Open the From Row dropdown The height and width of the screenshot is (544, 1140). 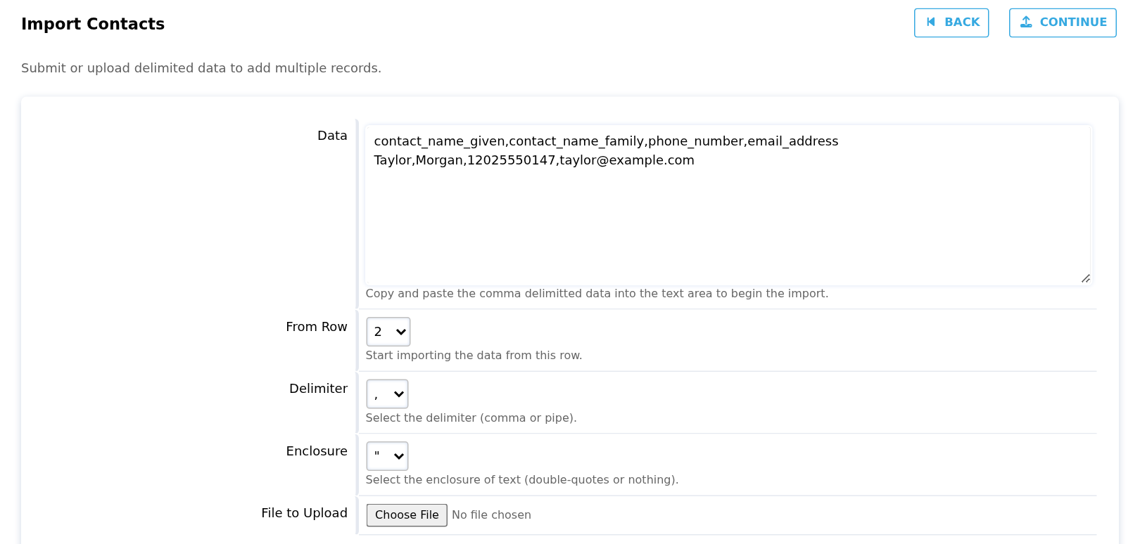388,332
